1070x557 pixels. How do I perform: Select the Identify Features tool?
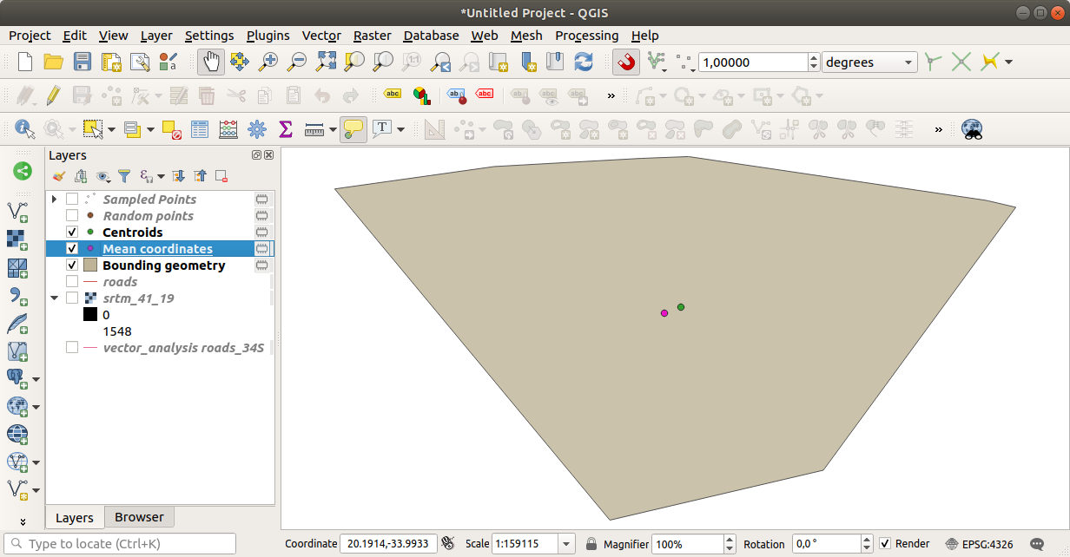pyautogui.click(x=24, y=128)
